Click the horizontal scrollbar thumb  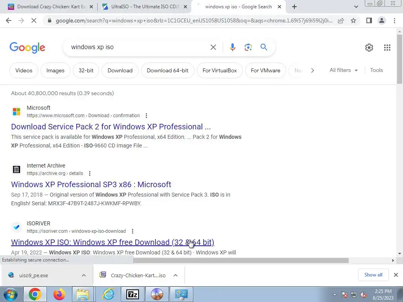pyautogui.click(x=241, y=260)
